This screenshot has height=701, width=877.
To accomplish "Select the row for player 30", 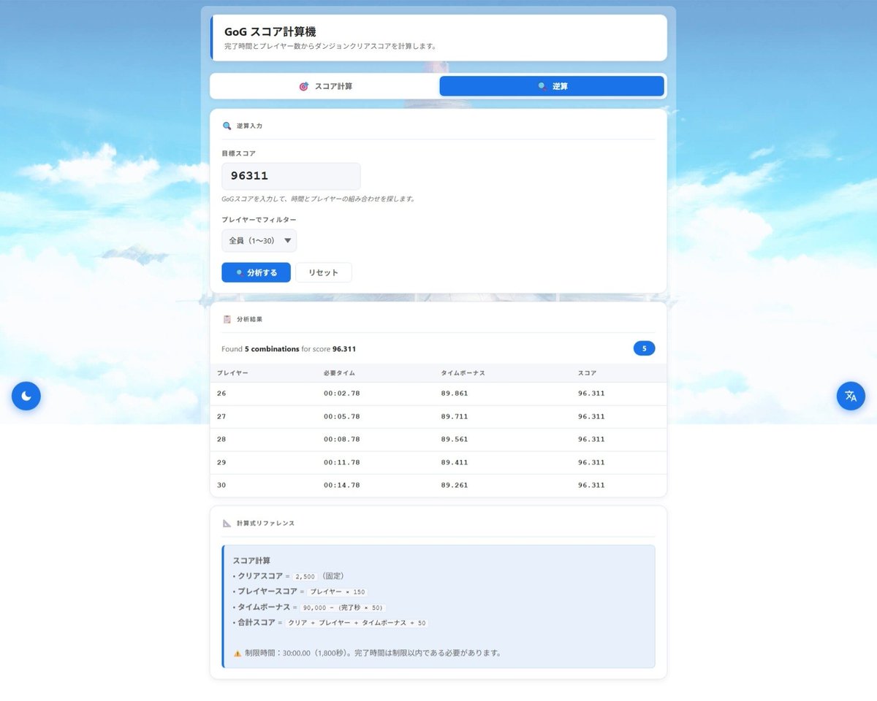I will coord(438,486).
